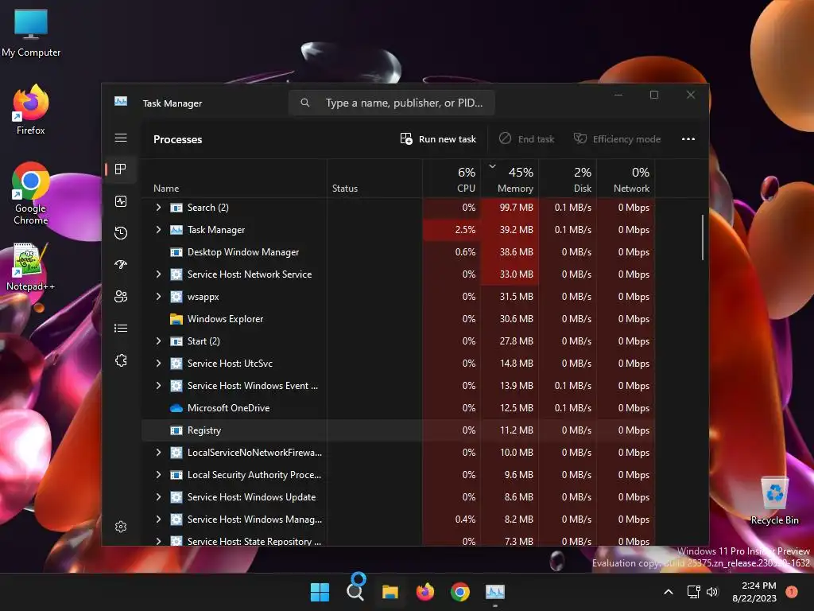This screenshot has width=814, height=611.
Task: Expand Service Host: Network Service group
Action: 158,274
